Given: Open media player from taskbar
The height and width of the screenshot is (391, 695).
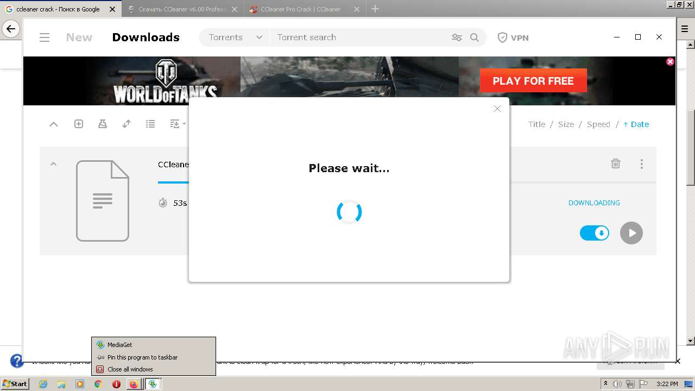Looking at the screenshot, I should tap(80, 384).
